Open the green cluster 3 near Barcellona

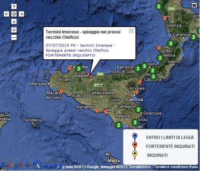tap(138, 69)
